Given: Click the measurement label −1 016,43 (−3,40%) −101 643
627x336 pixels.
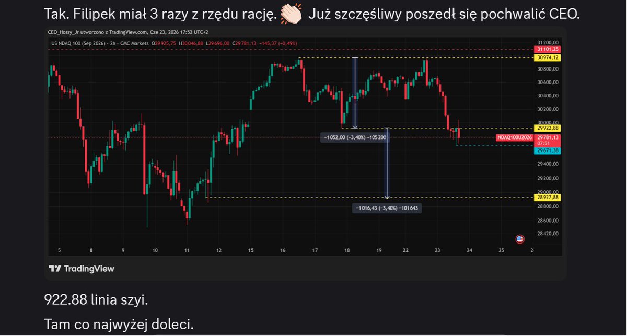Looking at the screenshot, I should click(x=388, y=208).
